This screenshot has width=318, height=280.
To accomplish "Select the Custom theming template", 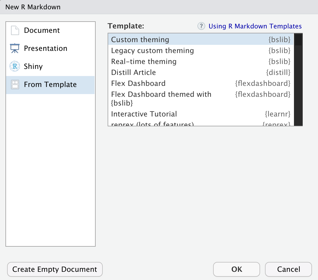I will pos(201,39).
